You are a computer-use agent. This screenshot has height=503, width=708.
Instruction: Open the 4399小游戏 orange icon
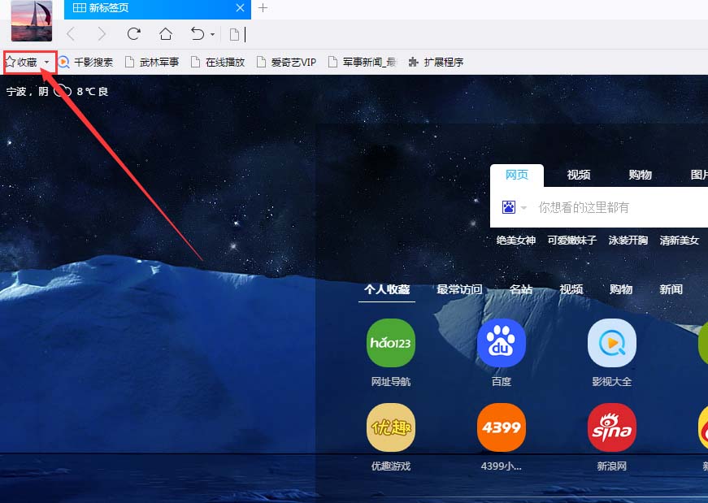(502, 427)
